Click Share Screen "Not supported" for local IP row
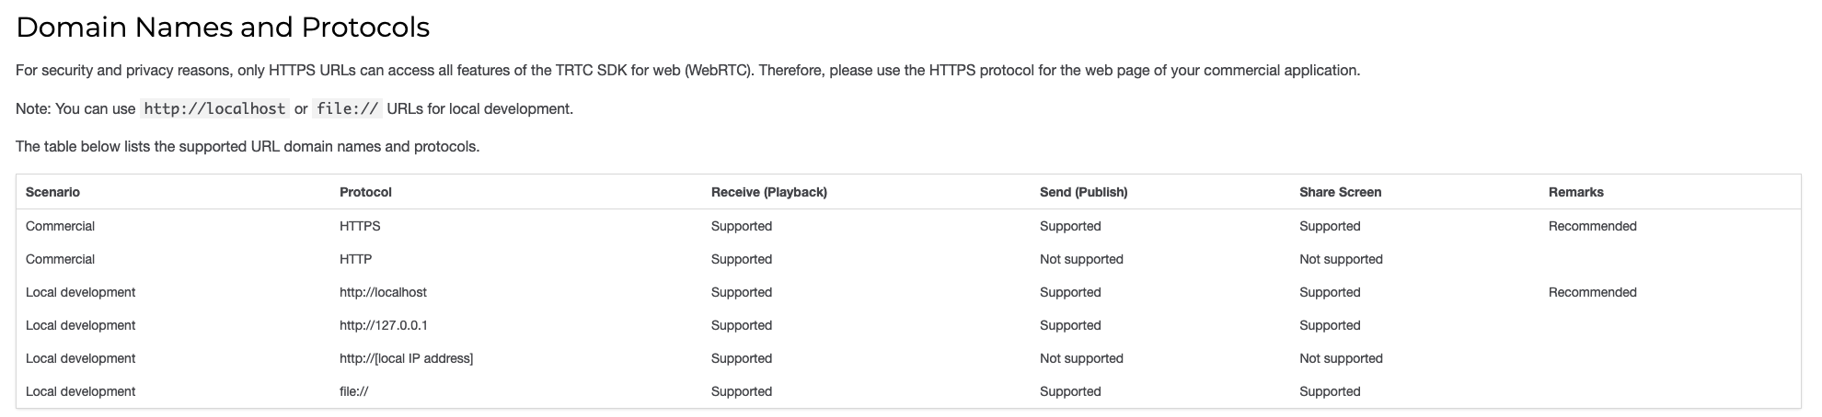The height and width of the screenshot is (417, 1822). (1341, 358)
